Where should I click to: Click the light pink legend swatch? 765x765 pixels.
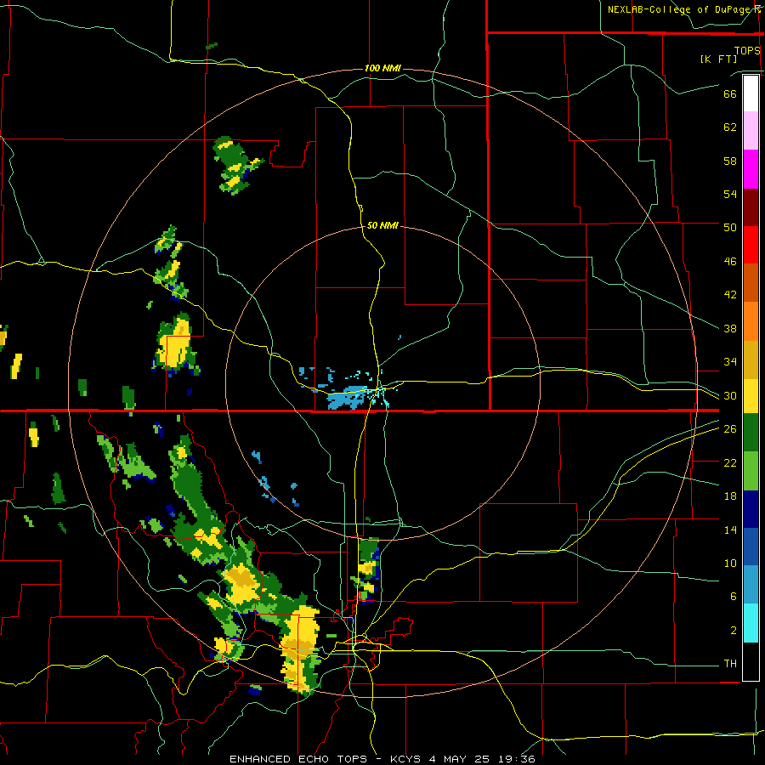pyautogui.click(x=751, y=131)
